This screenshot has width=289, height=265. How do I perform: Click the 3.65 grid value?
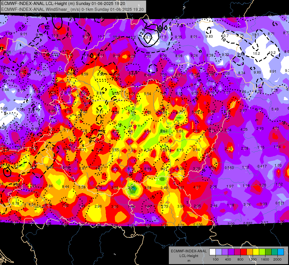[115, 150]
